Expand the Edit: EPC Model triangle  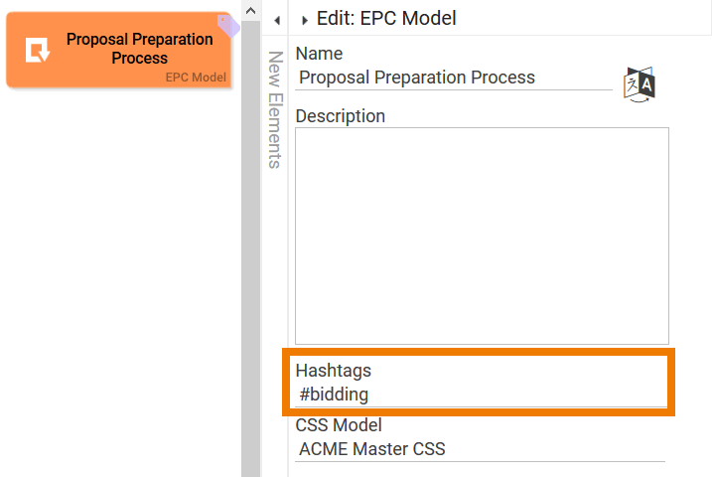click(x=305, y=19)
